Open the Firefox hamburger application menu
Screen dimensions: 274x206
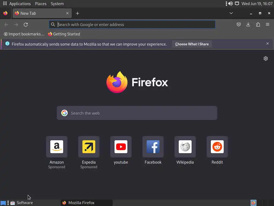tap(268, 24)
